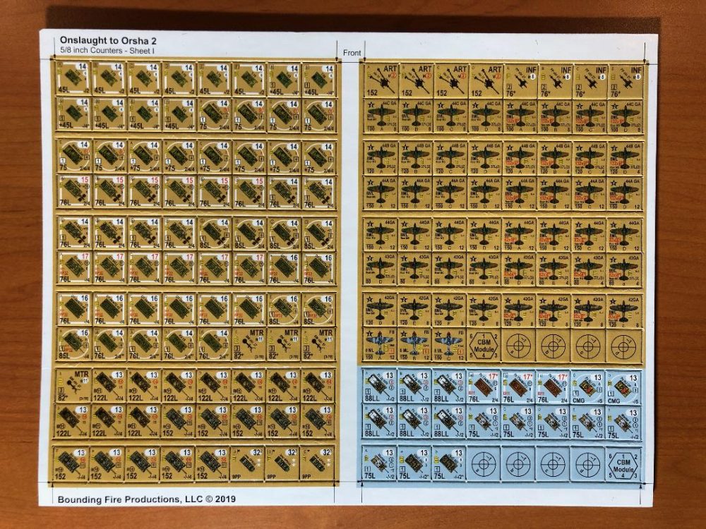Click the blue crosshair target counter d
The image size is (706, 529).
point(588,464)
